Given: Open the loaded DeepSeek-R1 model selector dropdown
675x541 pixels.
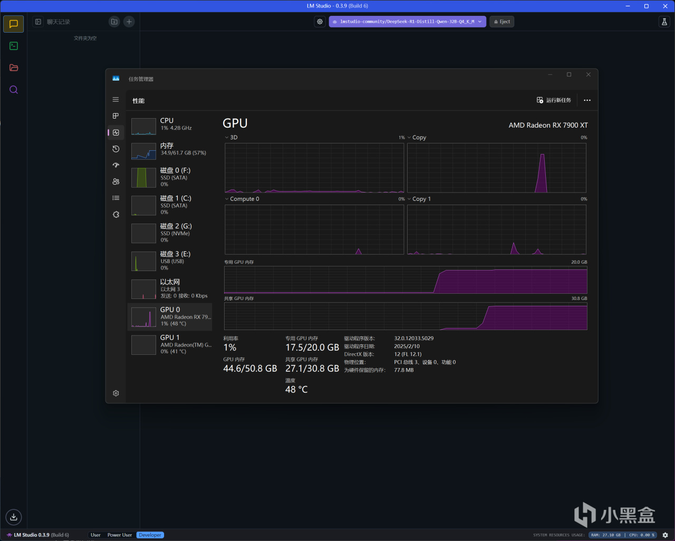Looking at the screenshot, I should click(408, 22).
